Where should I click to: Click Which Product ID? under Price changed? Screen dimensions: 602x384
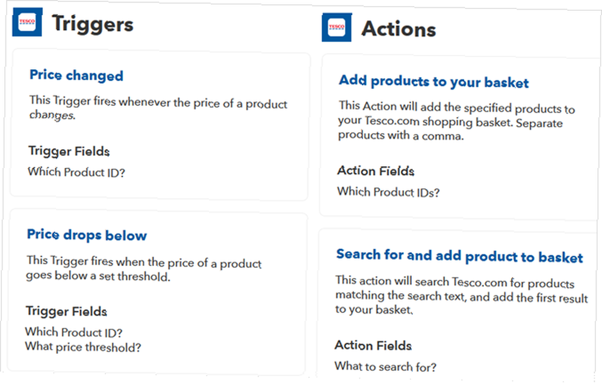click(x=76, y=172)
